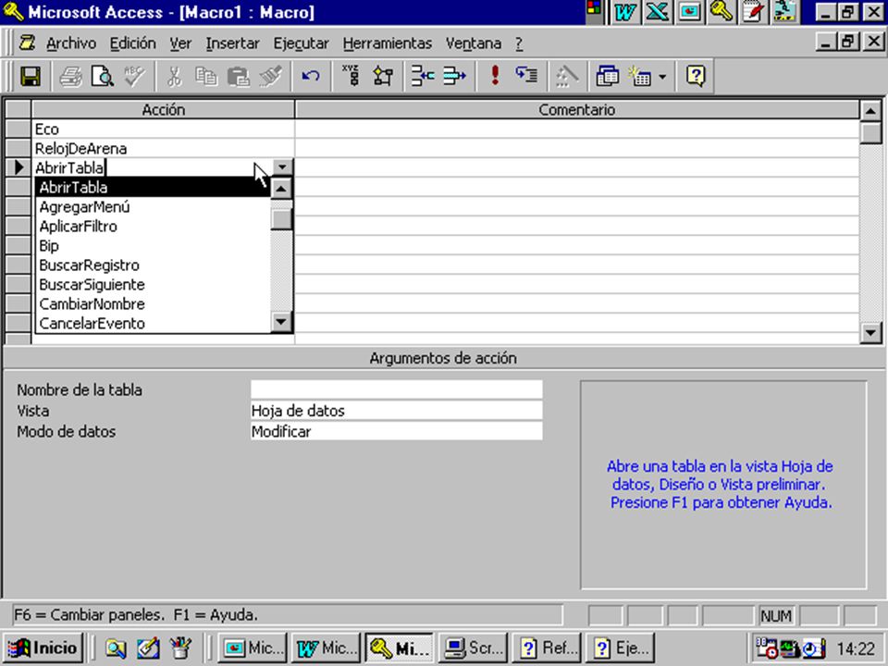Screen dimensions: 888x666
Task: Run the macro with the red exclamation icon
Action: (x=495, y=76)
